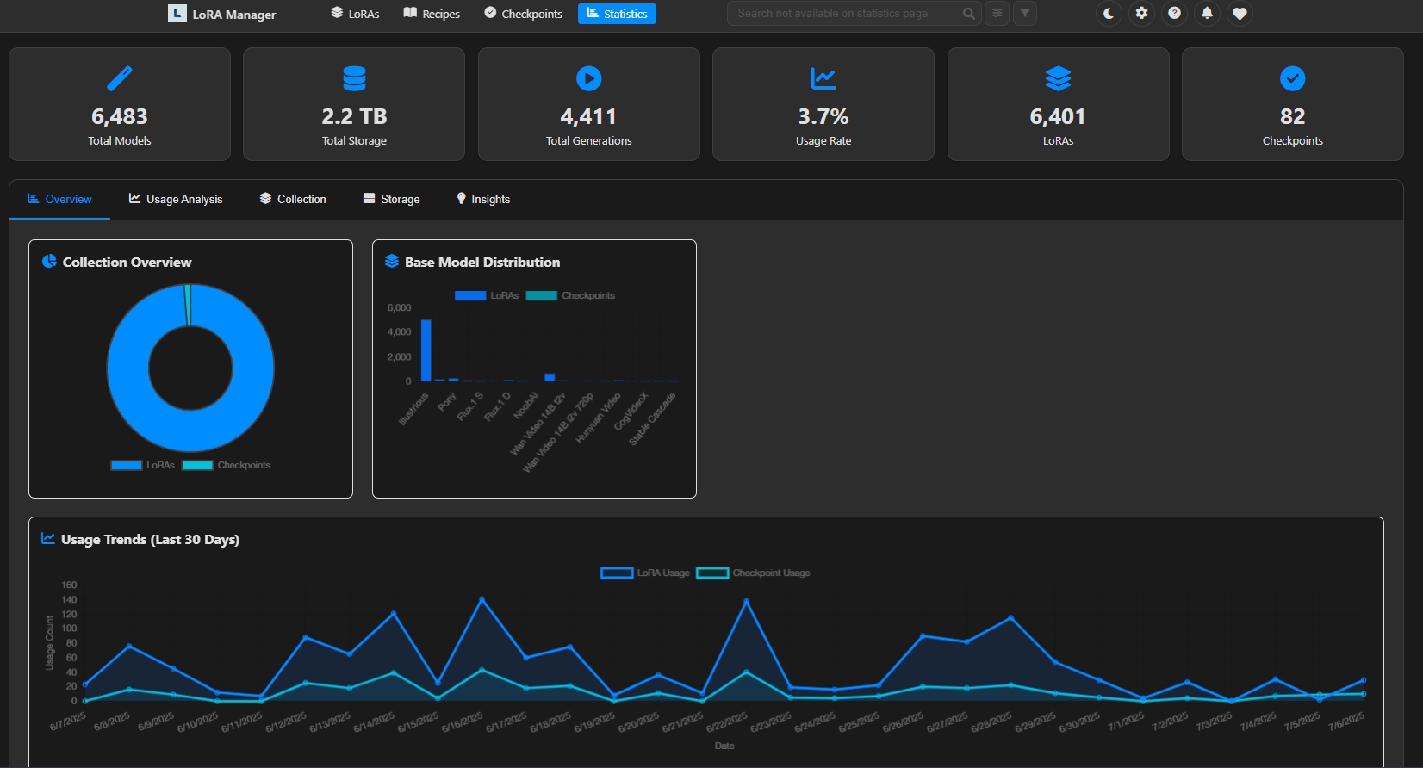The height and width of the screenshot is (768, 1423).
Task: Click the 6,000 value on the distribution axis
Action: coord(399,307)
